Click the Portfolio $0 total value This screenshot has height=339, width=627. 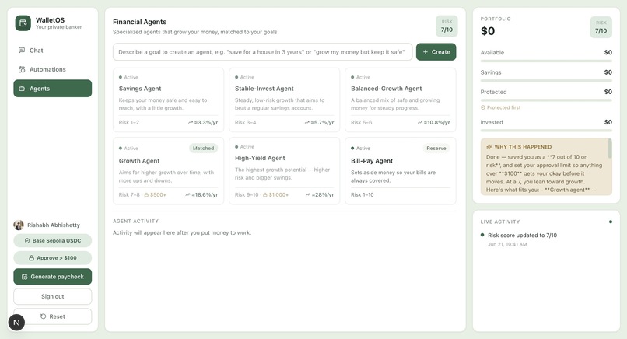[488, 31]
